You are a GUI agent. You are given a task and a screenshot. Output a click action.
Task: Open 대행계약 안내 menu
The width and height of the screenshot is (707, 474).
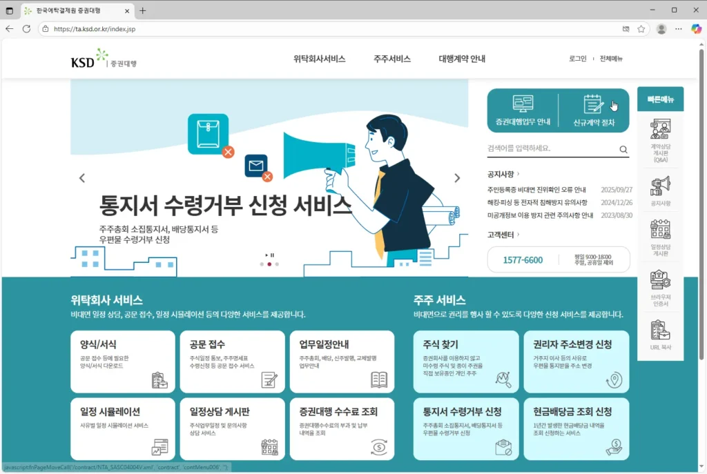pyautogui.click(x=462, y=59)
